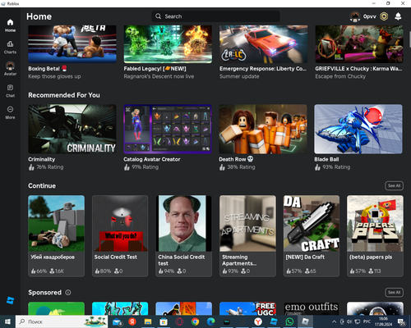This screenshot has height=328, width=411.
Task: Open the Home sidebar icon
Action: tap(10, 25)
